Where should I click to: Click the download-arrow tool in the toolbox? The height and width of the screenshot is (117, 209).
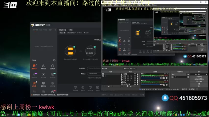coord(43,75)
